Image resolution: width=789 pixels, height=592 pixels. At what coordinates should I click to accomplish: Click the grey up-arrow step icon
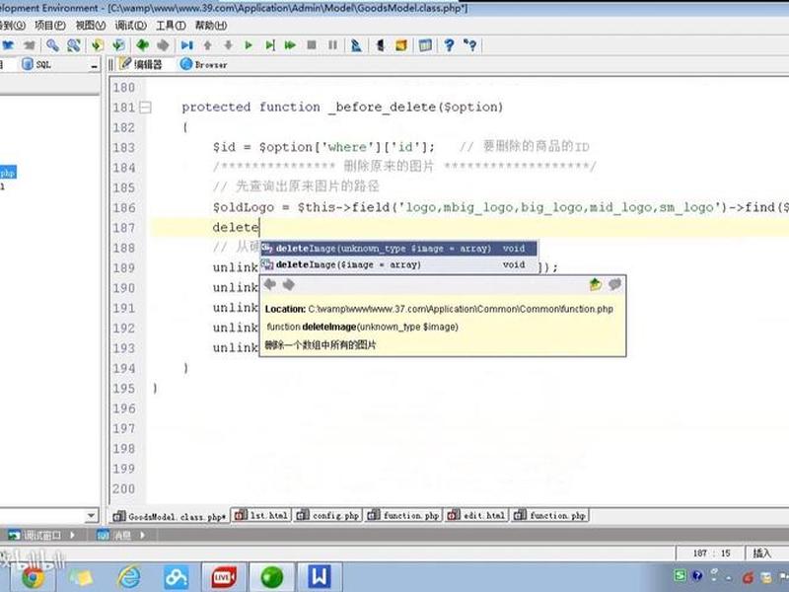[x=207, y=45]
